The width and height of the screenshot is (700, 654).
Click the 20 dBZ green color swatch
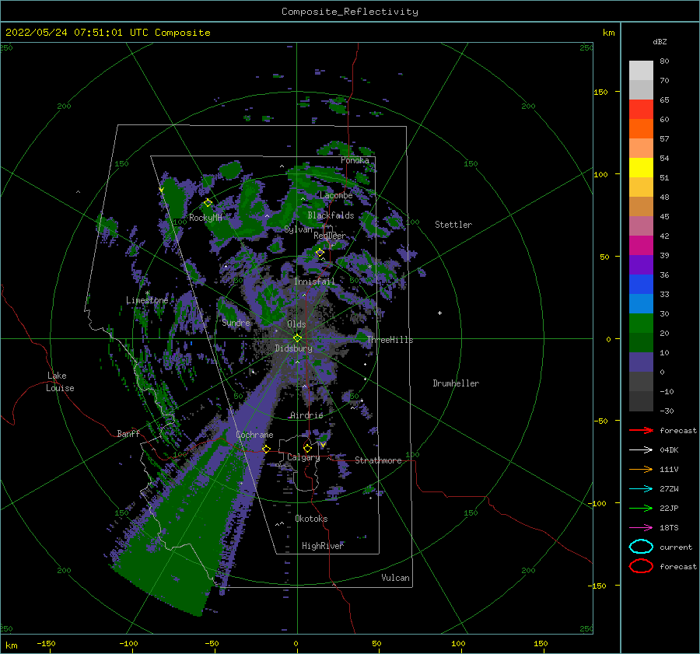641,324
